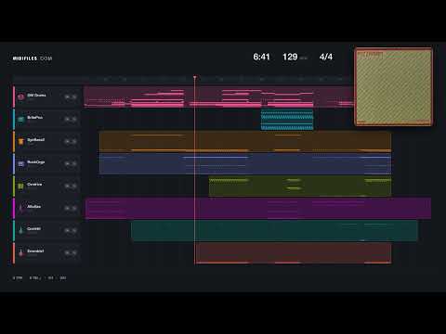
Task: Click the SynBass2 orange instrument icon
Action: tap(20, 141)
